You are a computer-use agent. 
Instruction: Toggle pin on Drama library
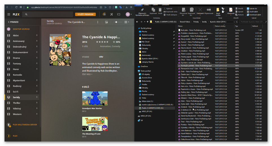click(37, 58)
